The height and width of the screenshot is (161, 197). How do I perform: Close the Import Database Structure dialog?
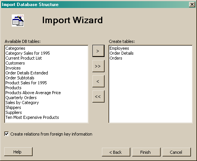click(192, 5)
